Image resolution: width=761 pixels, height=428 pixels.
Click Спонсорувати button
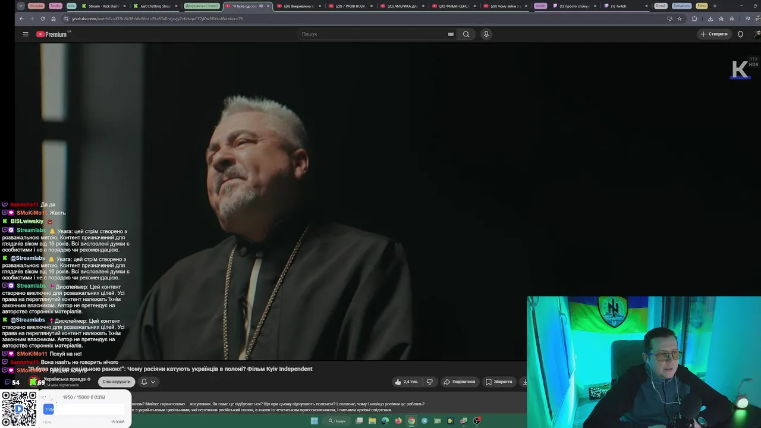coord(116,382)
